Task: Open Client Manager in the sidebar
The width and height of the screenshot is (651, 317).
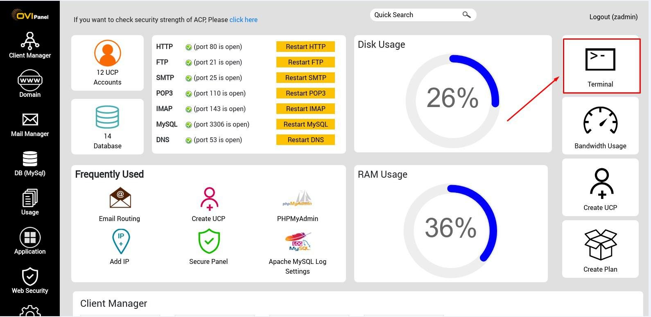Action: (x=30, y=45)
